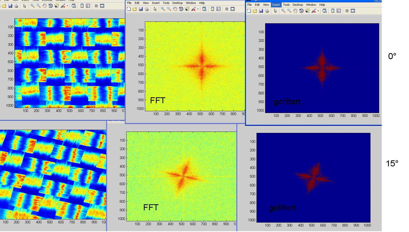This screenshot has height=232, width=409.
Task: Pick the Data Cursor tool in the right figure
Action: pos(307,11)
